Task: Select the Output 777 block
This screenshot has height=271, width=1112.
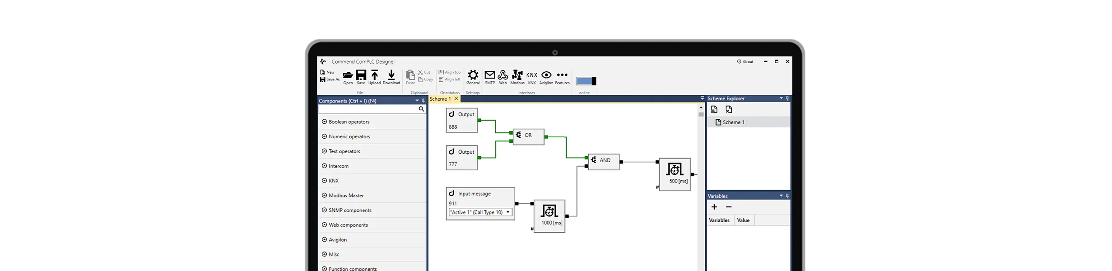Action: click(462, 158)
